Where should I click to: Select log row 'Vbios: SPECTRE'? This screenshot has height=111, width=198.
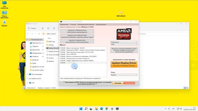coord(83,54)
